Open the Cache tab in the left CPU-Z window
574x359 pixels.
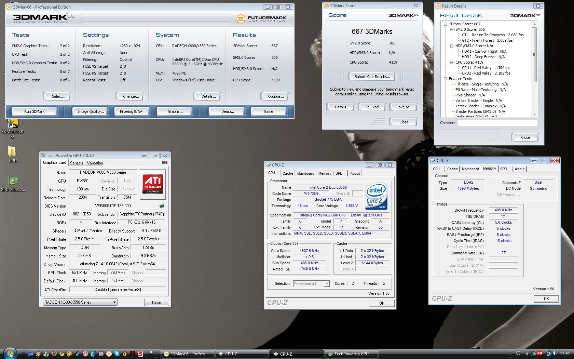pyautogui.click(x=288, y=173)
